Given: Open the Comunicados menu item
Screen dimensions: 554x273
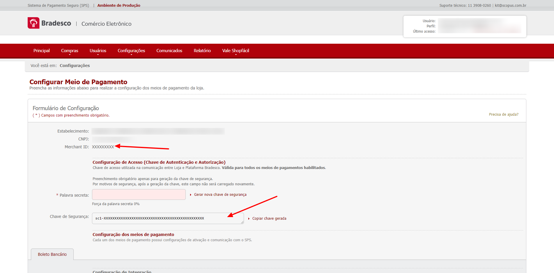Looking at the screenshot, I should (x=169, y=51).
